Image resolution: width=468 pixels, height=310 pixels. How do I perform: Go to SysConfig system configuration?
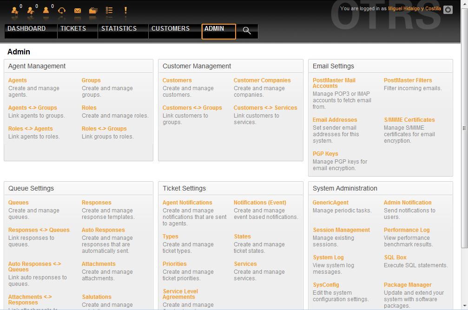click(326, 285)
